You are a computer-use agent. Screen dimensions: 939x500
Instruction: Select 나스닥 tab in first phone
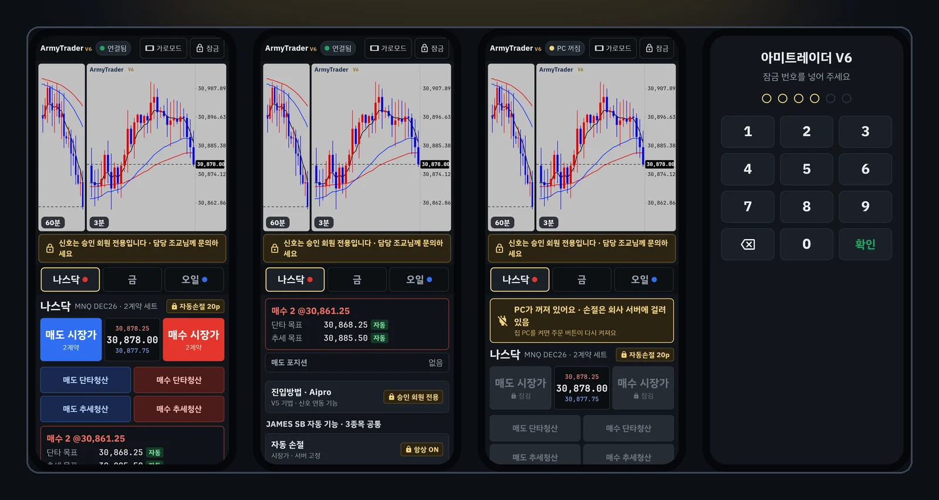(70, 280)
